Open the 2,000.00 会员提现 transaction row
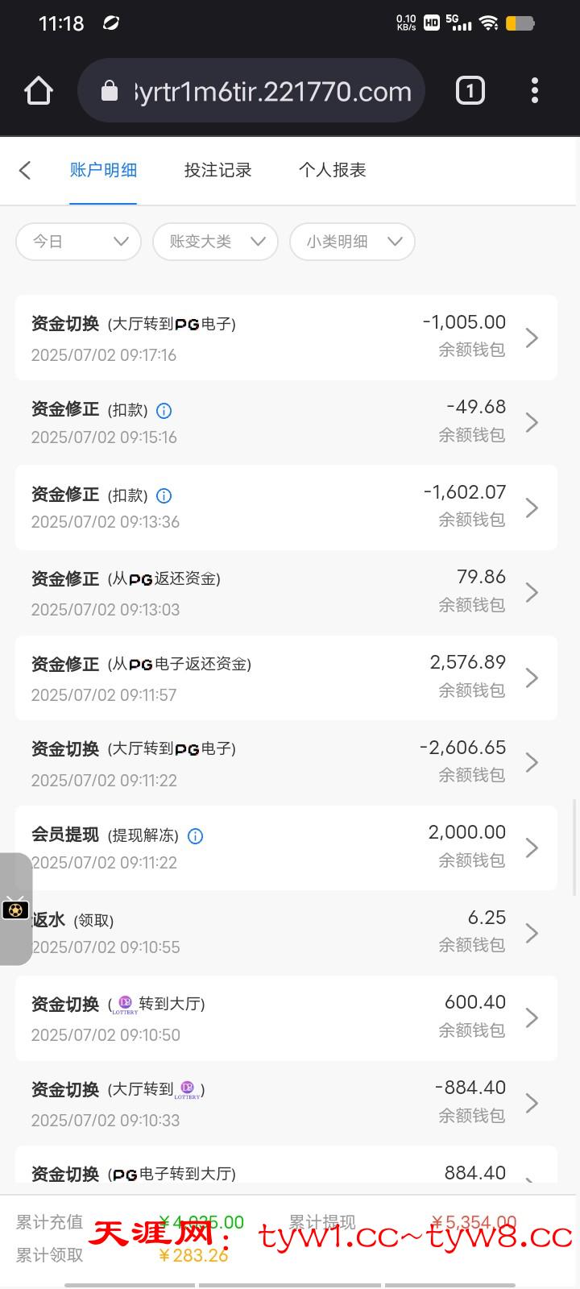Screen dimensions: 580x1289 click(286, 848)
